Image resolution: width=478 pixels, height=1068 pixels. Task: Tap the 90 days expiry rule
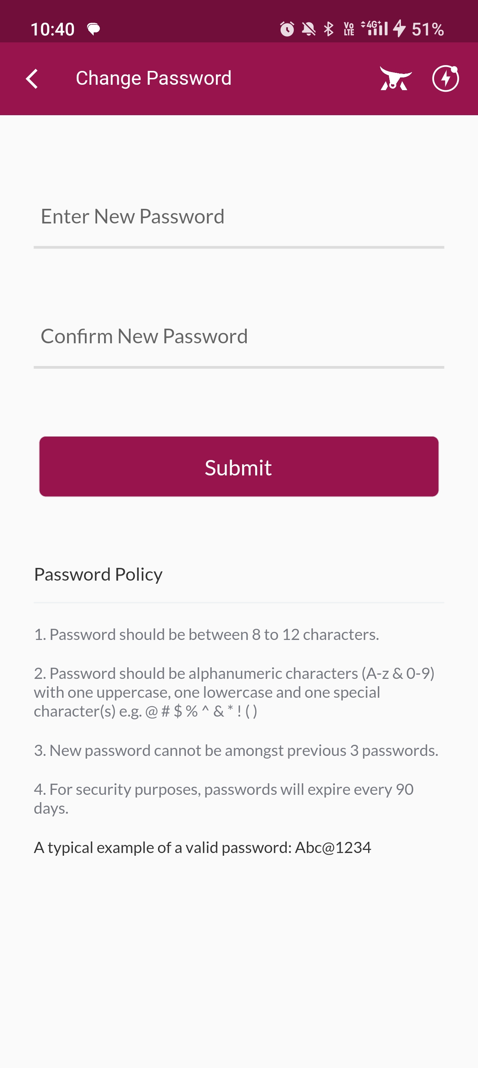[x=224, y=799]
